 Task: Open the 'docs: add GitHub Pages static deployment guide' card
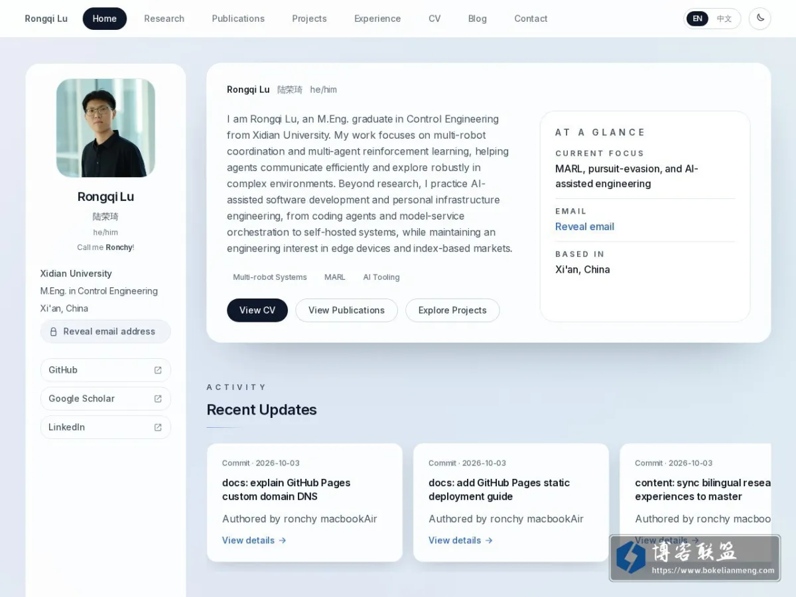coord(511,503)
